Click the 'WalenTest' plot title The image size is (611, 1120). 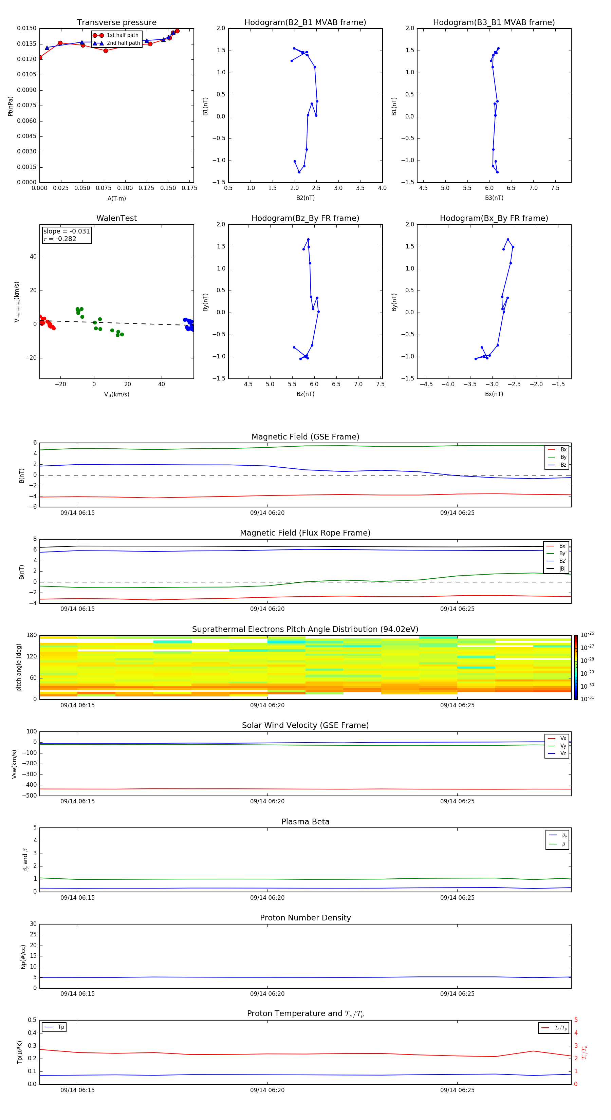(x=116, y=218)
